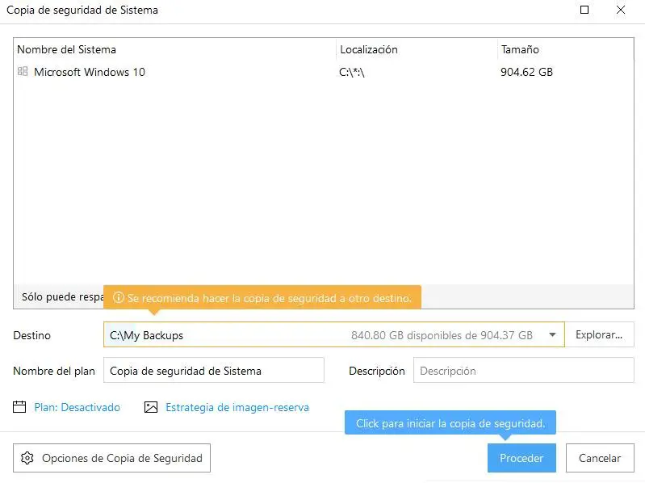645x483 pixels.
Task: Click the C:\My Backups destination field
Action: pyautogui.click(x=226, y=335)
